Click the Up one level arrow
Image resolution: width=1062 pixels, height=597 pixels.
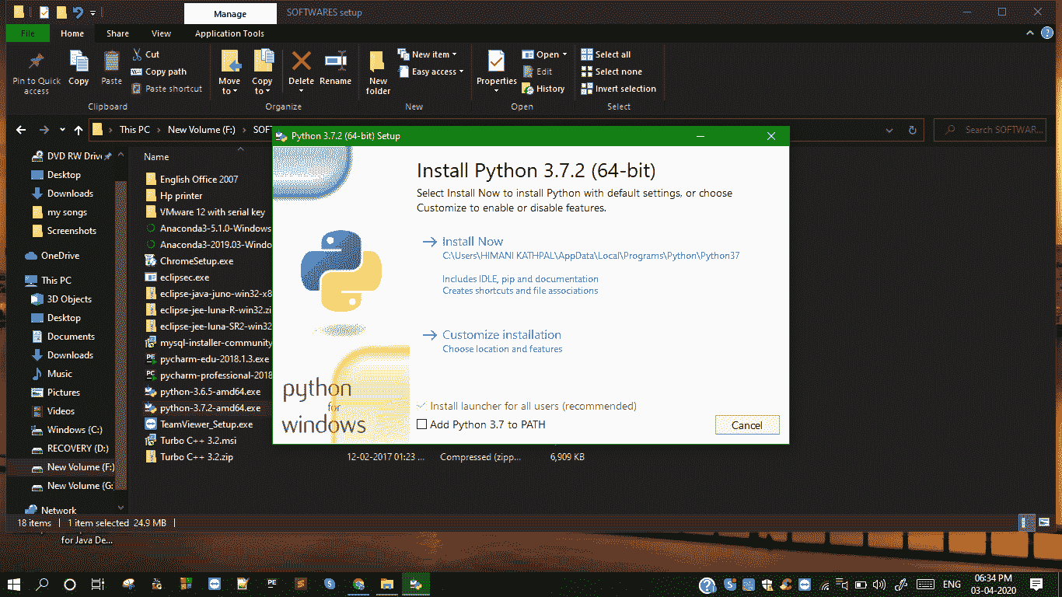79,130
